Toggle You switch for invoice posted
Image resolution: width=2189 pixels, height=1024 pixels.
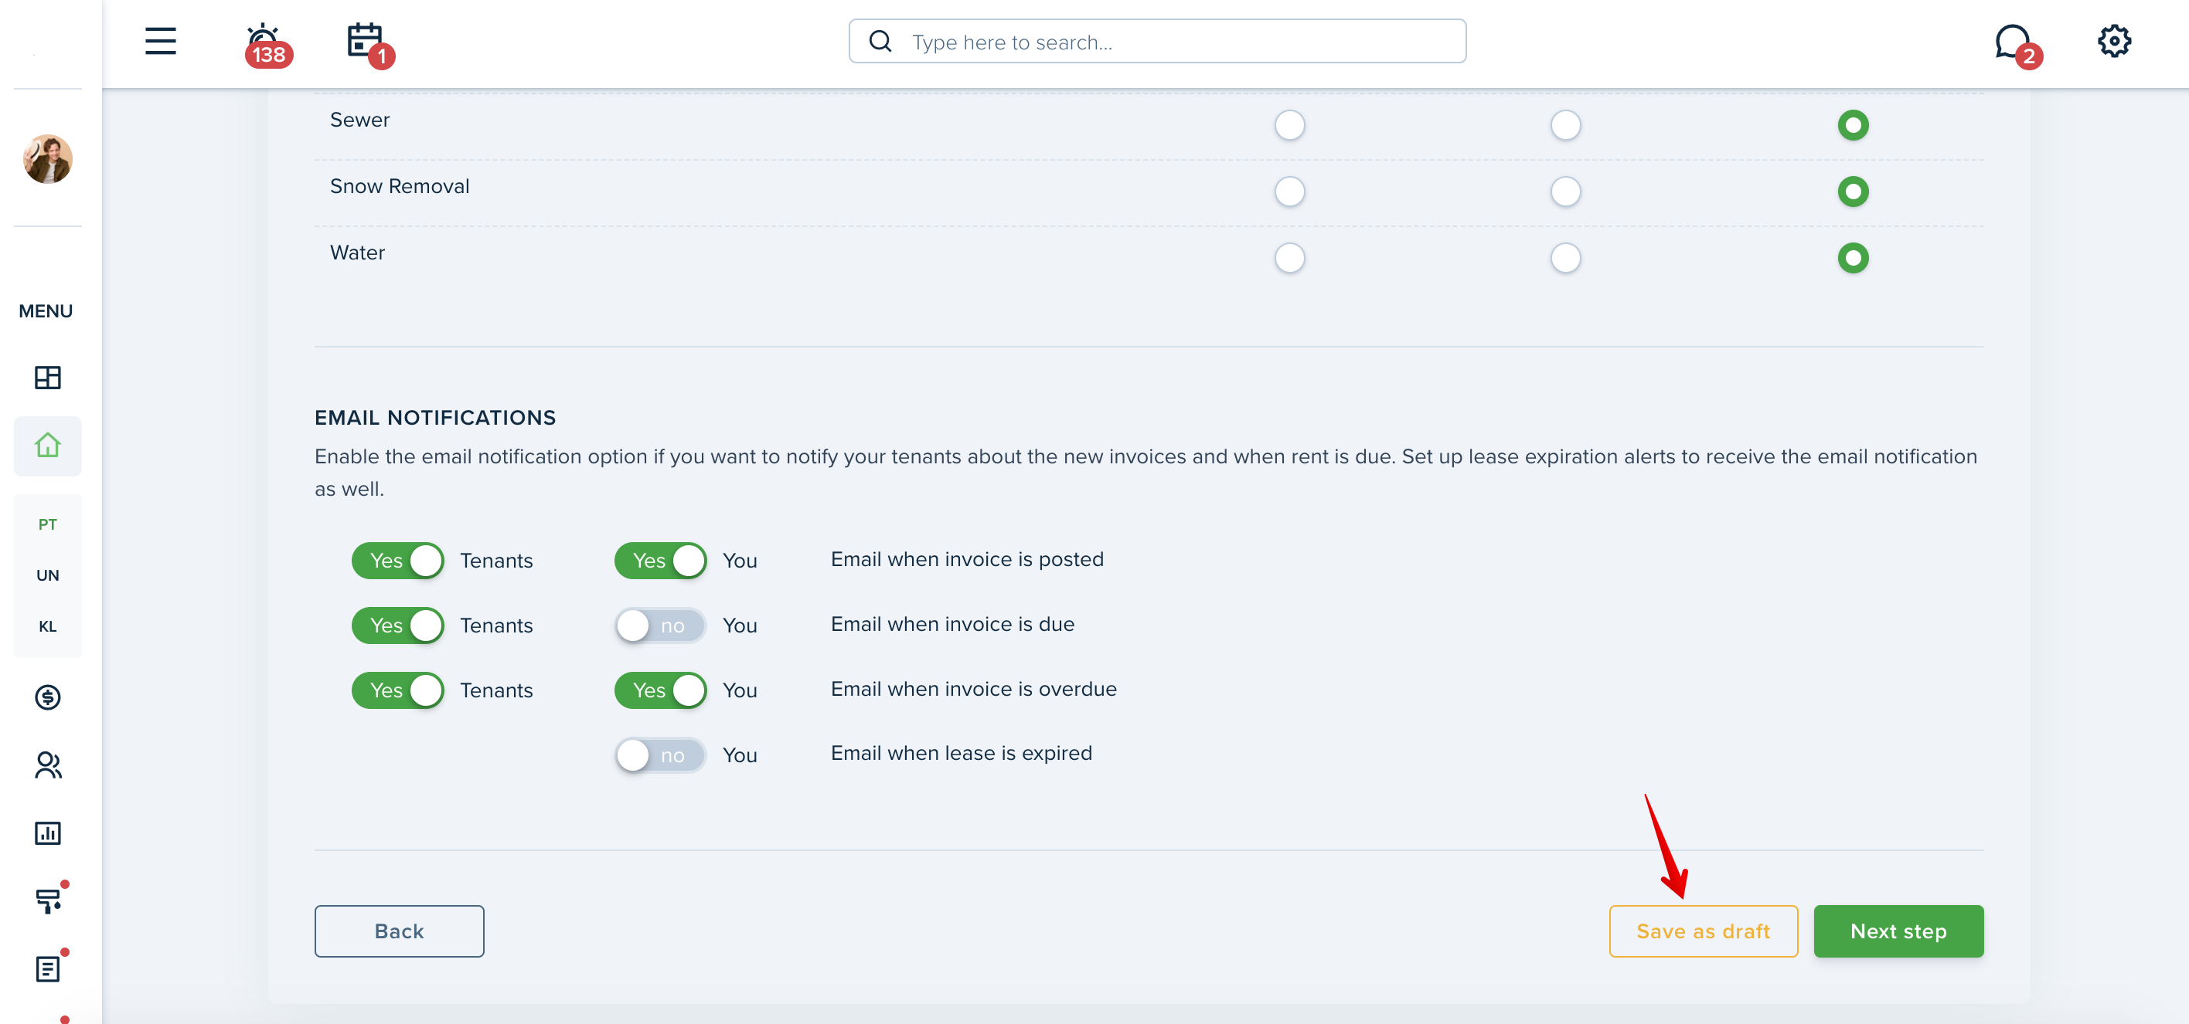click(x=660, y=561)
